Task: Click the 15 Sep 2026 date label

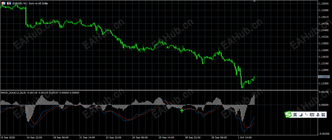Action: point(8,137)
